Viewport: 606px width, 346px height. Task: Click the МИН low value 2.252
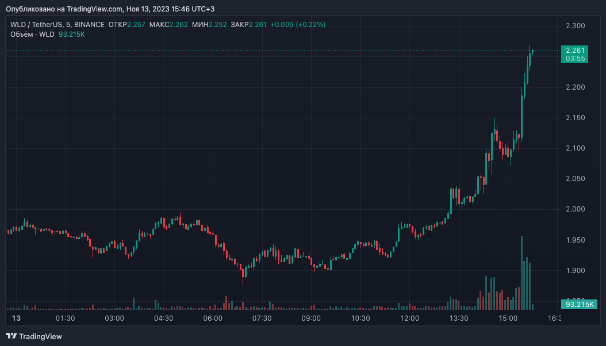coord(218,25)
